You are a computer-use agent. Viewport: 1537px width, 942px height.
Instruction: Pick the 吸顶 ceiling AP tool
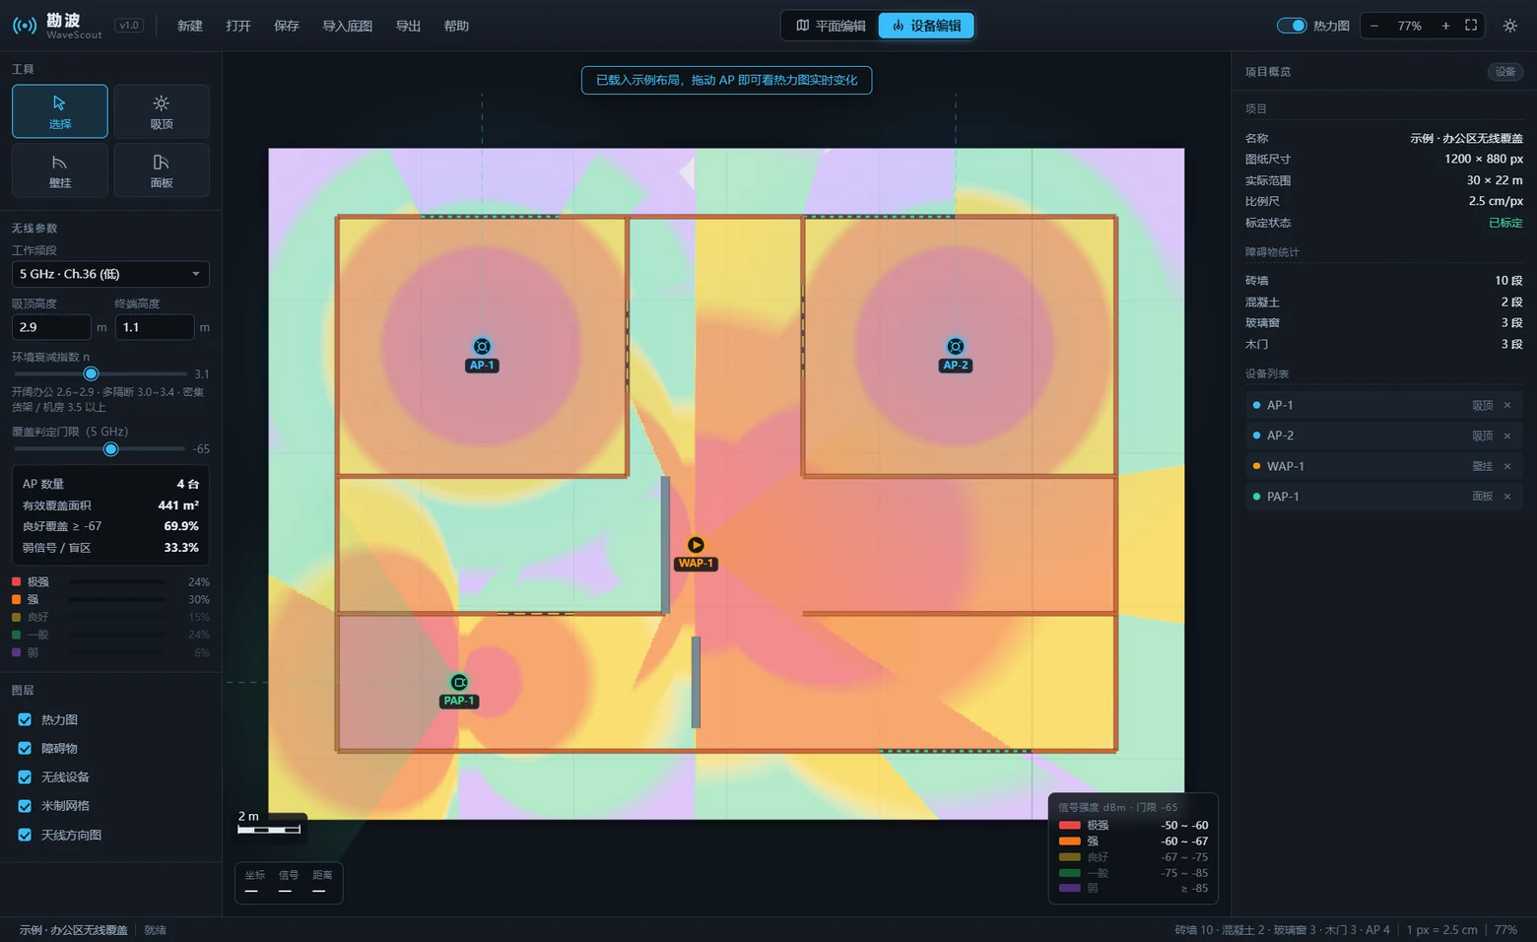pos(162,111)
